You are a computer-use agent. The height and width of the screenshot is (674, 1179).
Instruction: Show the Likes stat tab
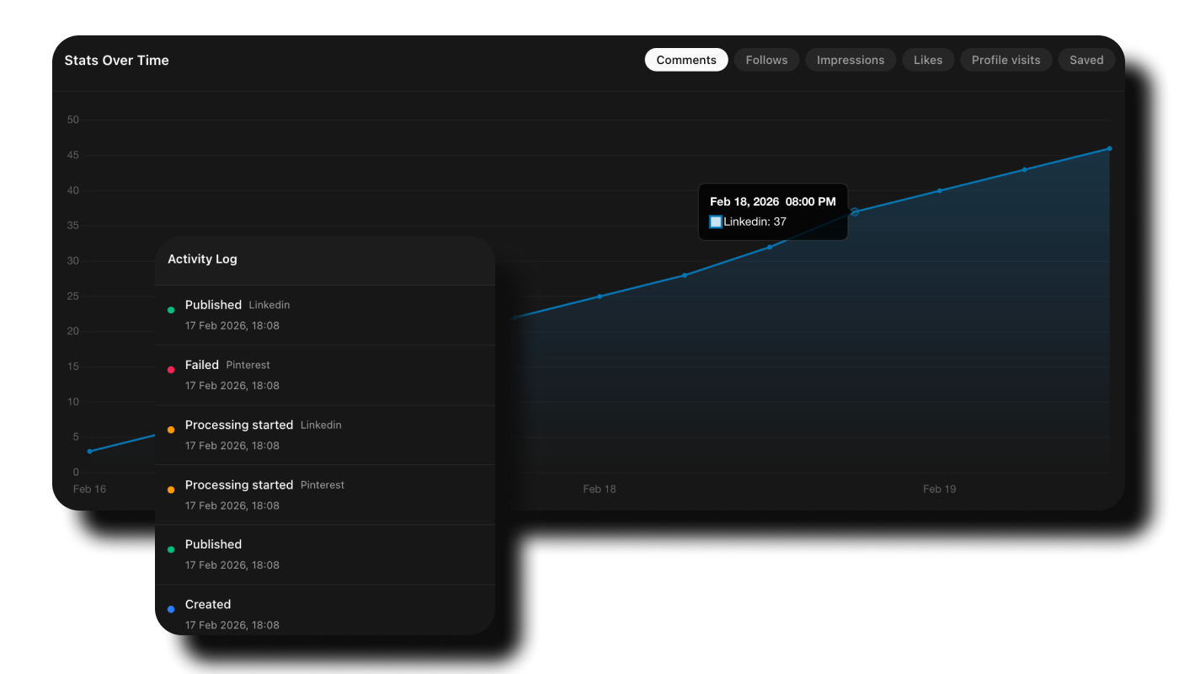click(928, 60)
